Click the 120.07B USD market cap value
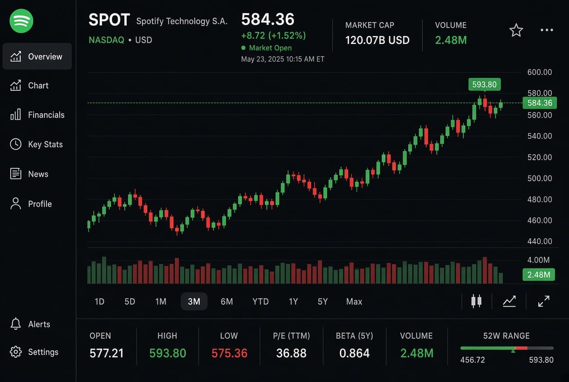 pos(378,40)
